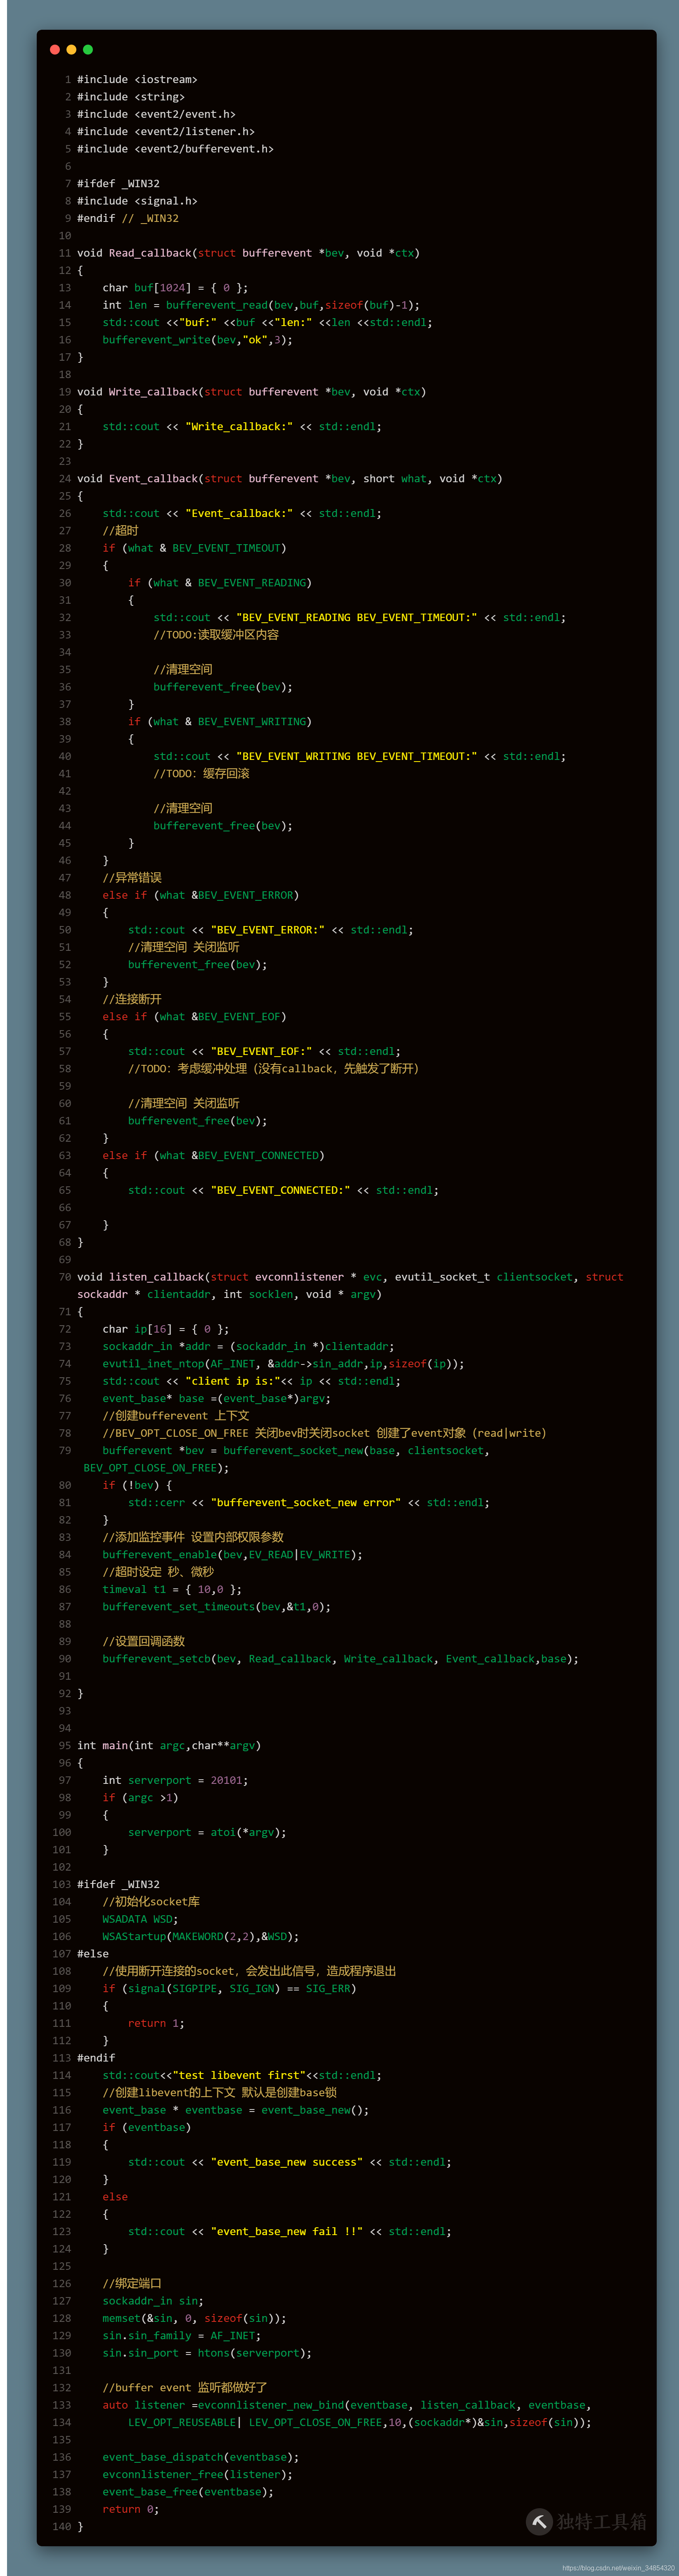
Task: Click the yellow minimize dot of the code window
Action: pyautogui.click(x=71, y=49)
